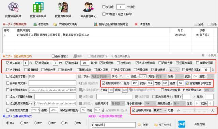Toggle 视频锐化 checkbox
Image resolution: width=218 pixels, height=129 pixels.
101,63
